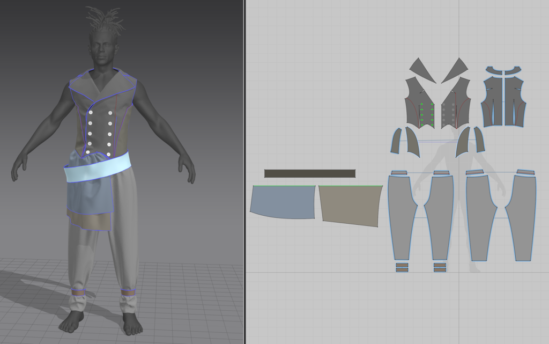
Task: Select the right triangular lapel pattern piece
Action: tap(455, 70)
